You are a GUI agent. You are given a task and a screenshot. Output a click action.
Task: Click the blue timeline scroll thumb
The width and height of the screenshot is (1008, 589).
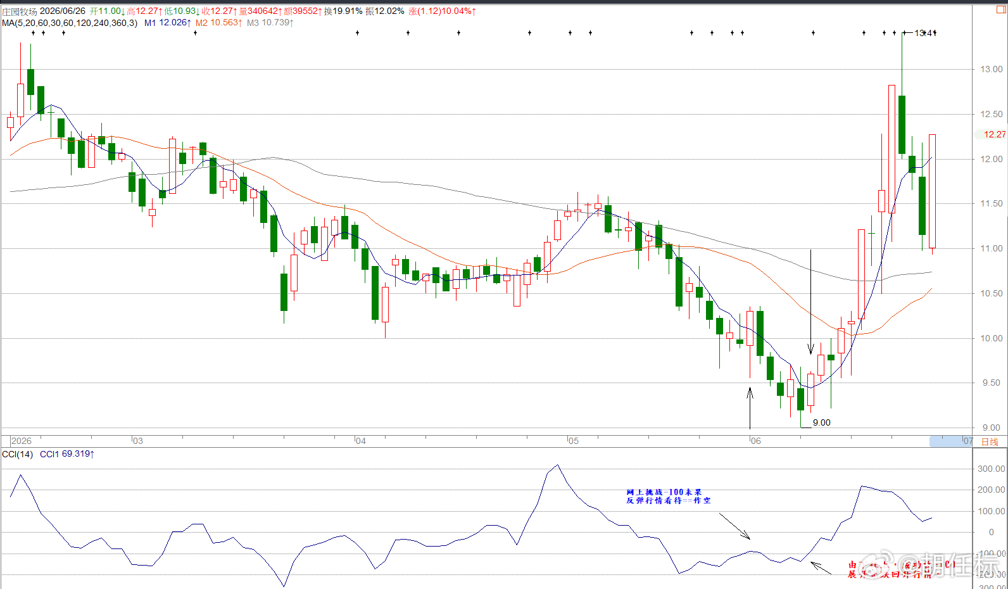[951, 441]
